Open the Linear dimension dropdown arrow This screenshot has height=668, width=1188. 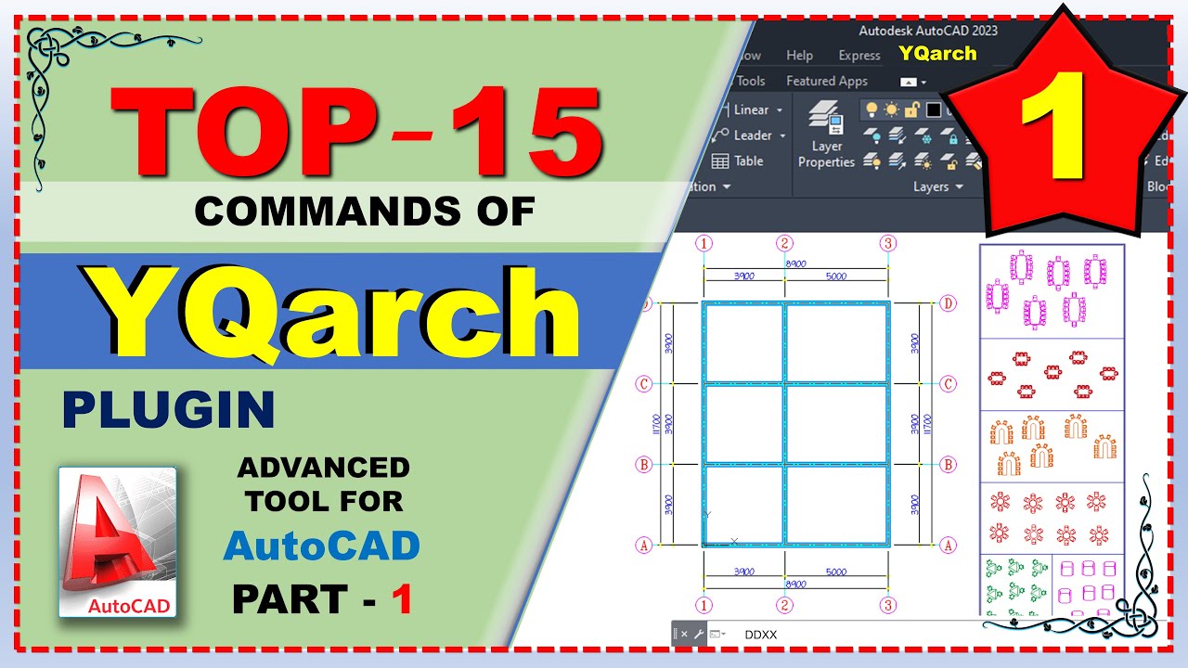pyautogui.click(x=780, y=110)
